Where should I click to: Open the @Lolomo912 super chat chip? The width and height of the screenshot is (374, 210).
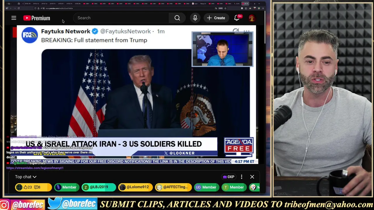coord(135,187)
